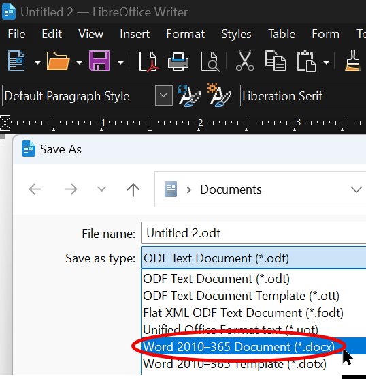Image resolution: width=366 pixels, height=379 pixels.
Task: Go forward in Save As dialog
Action: (x=71, y=189)
